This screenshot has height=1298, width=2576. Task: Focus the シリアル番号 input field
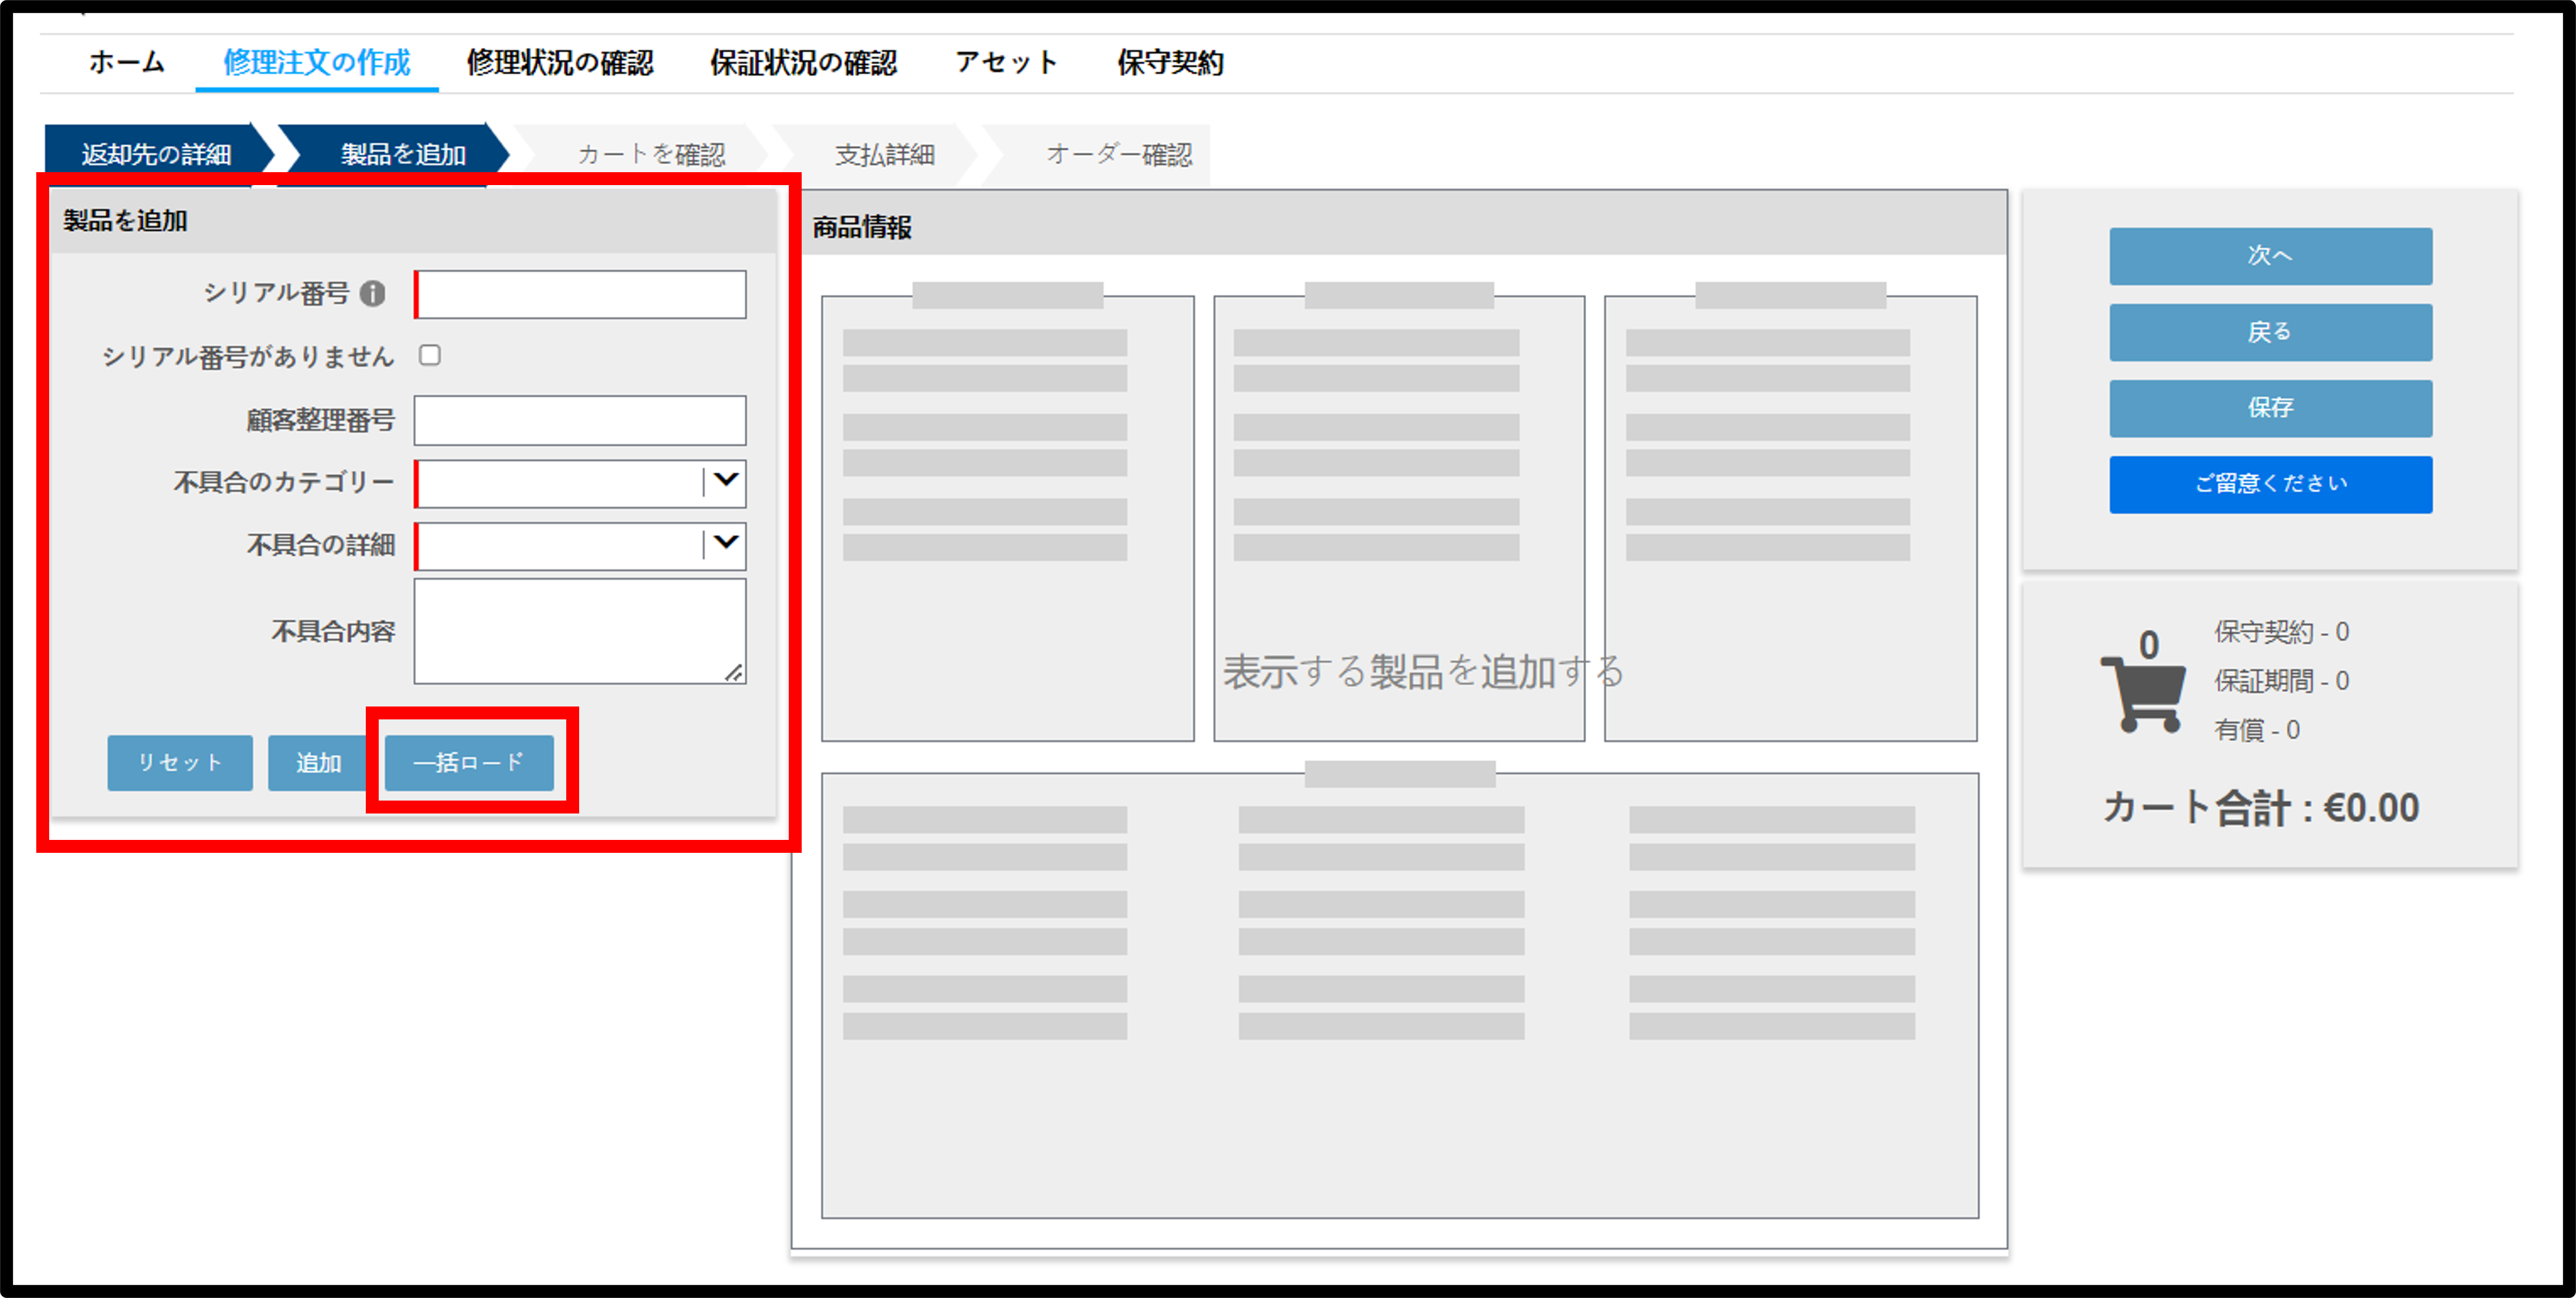point(580,294)
